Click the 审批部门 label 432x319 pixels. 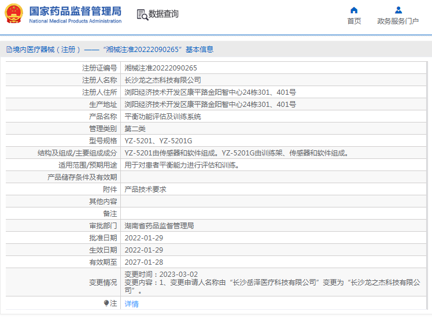tap(103, 226)
